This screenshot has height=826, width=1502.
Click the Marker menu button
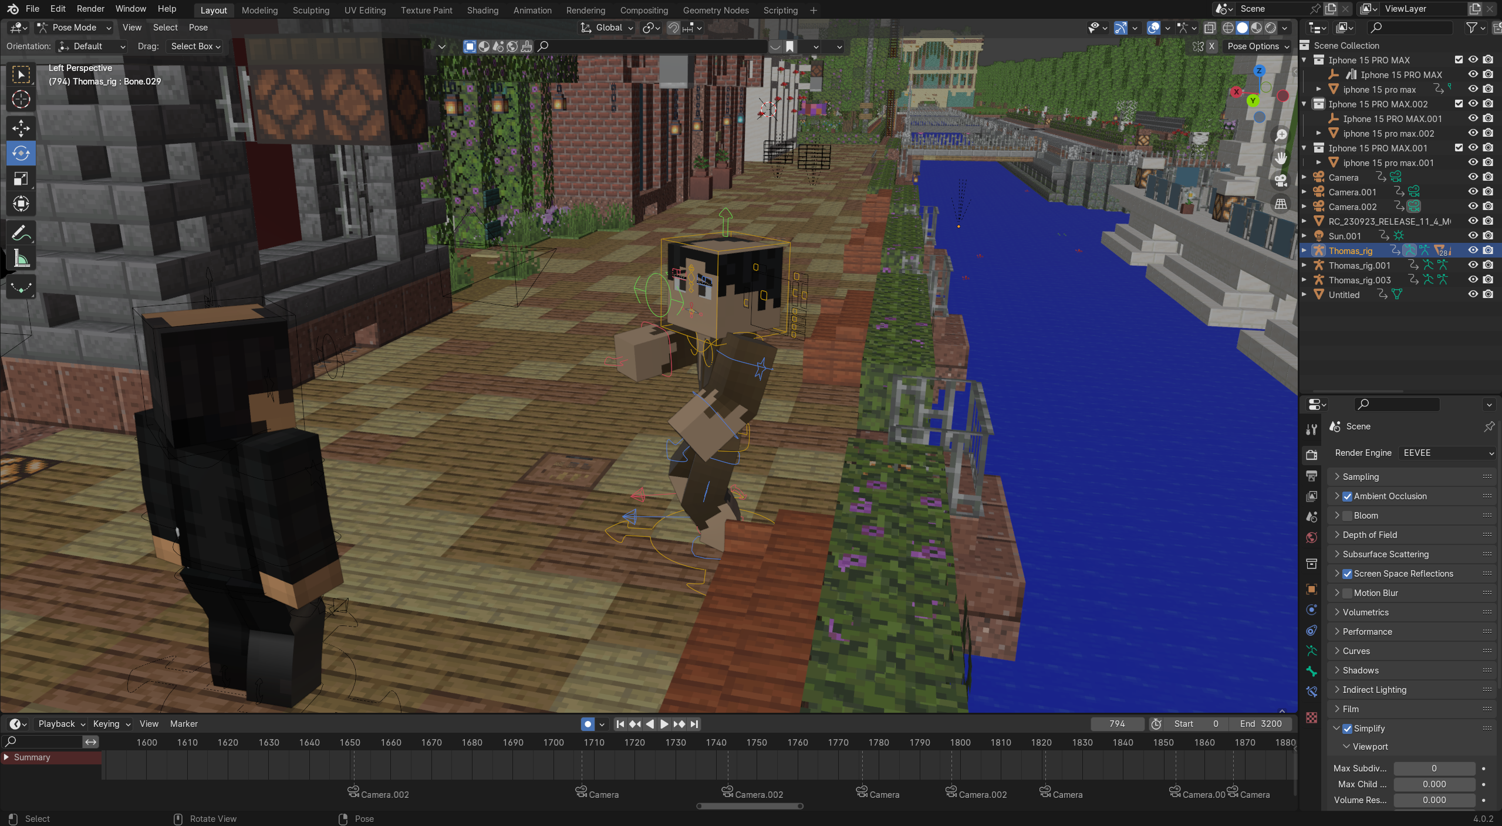click(x=184, y=724)
